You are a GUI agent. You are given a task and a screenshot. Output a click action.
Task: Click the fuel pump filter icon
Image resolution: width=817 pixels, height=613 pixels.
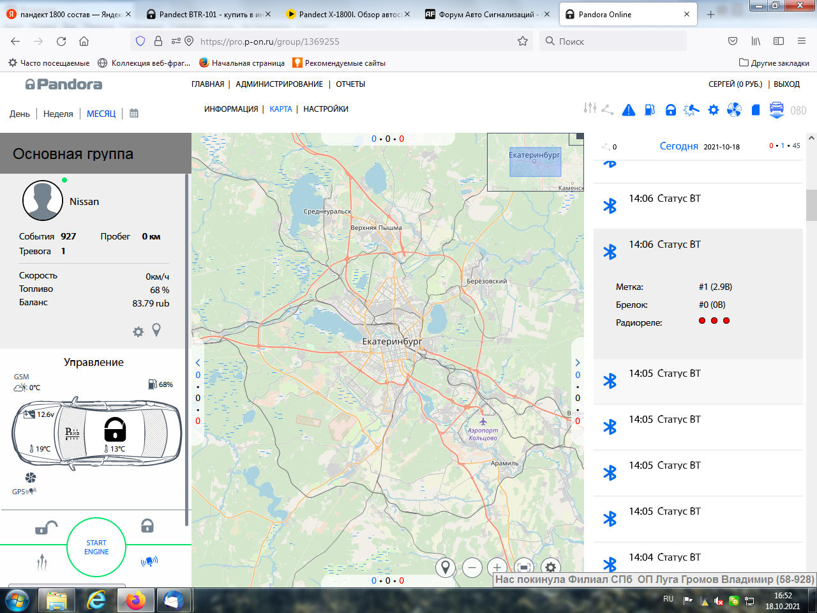point(649,110)
